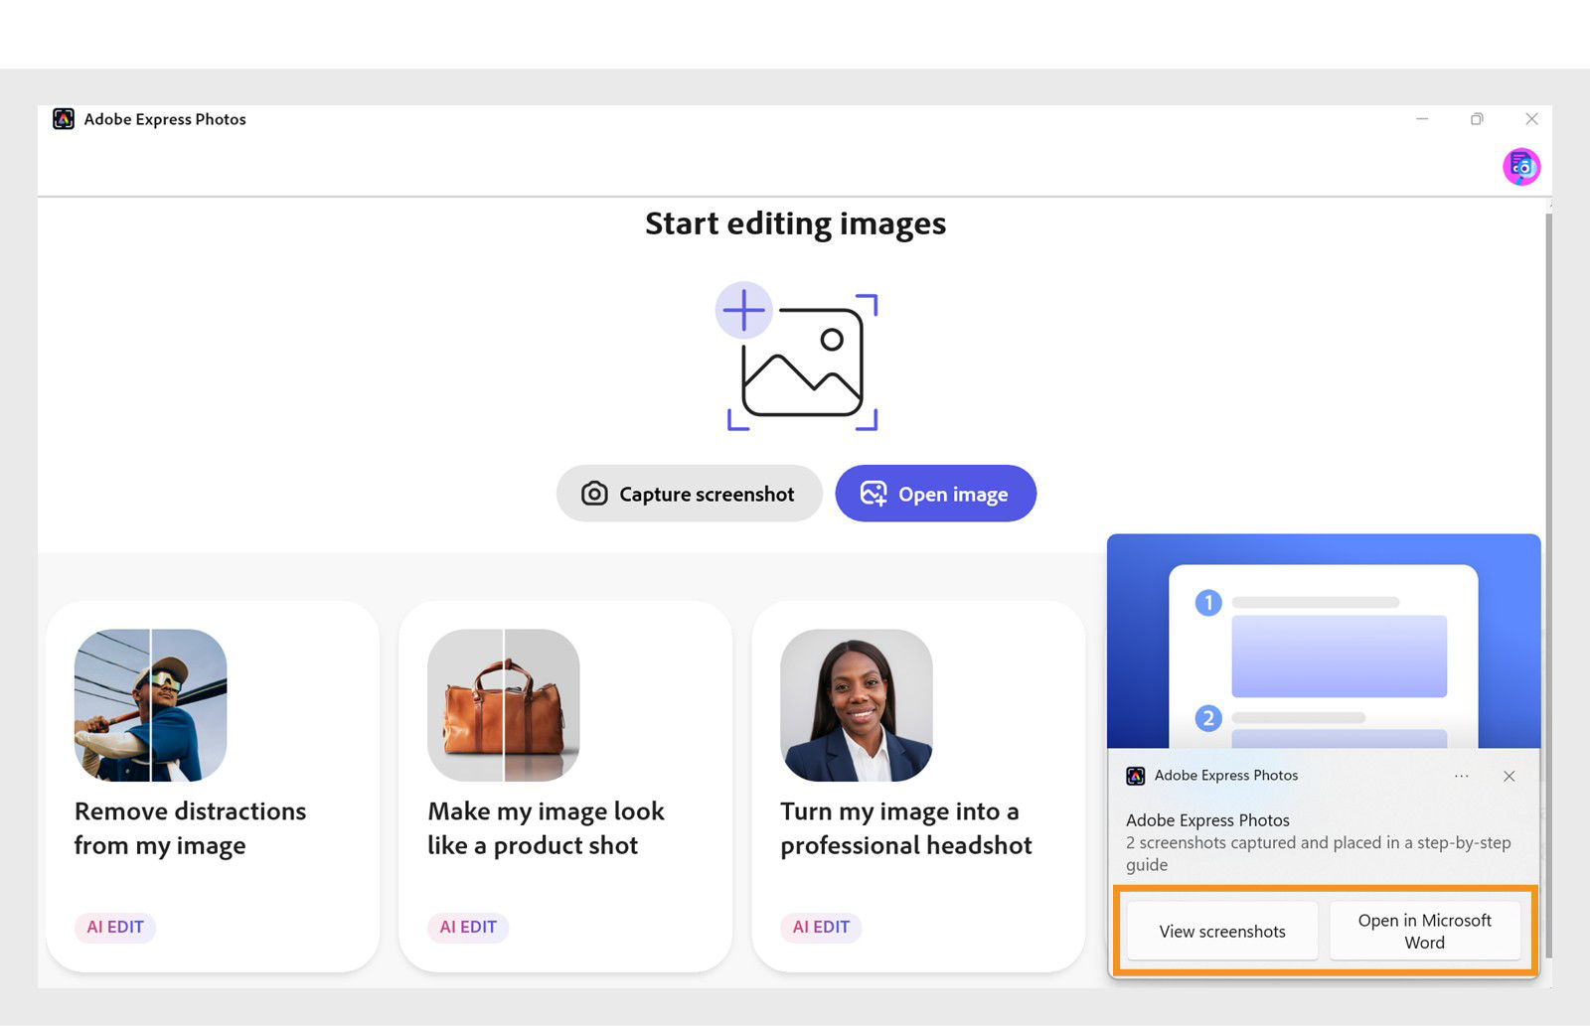Restore down the Adobe Express Photos window

1477,119
